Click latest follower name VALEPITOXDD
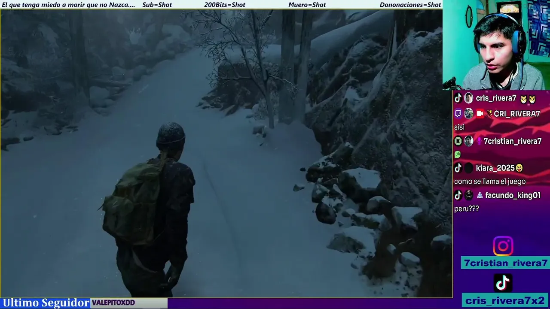This screenshot has width=550, height=309. click(113, 303)
